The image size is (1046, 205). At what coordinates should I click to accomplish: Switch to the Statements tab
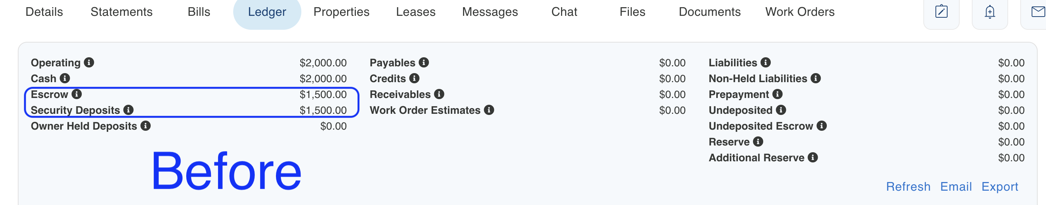tap(122, 12)
